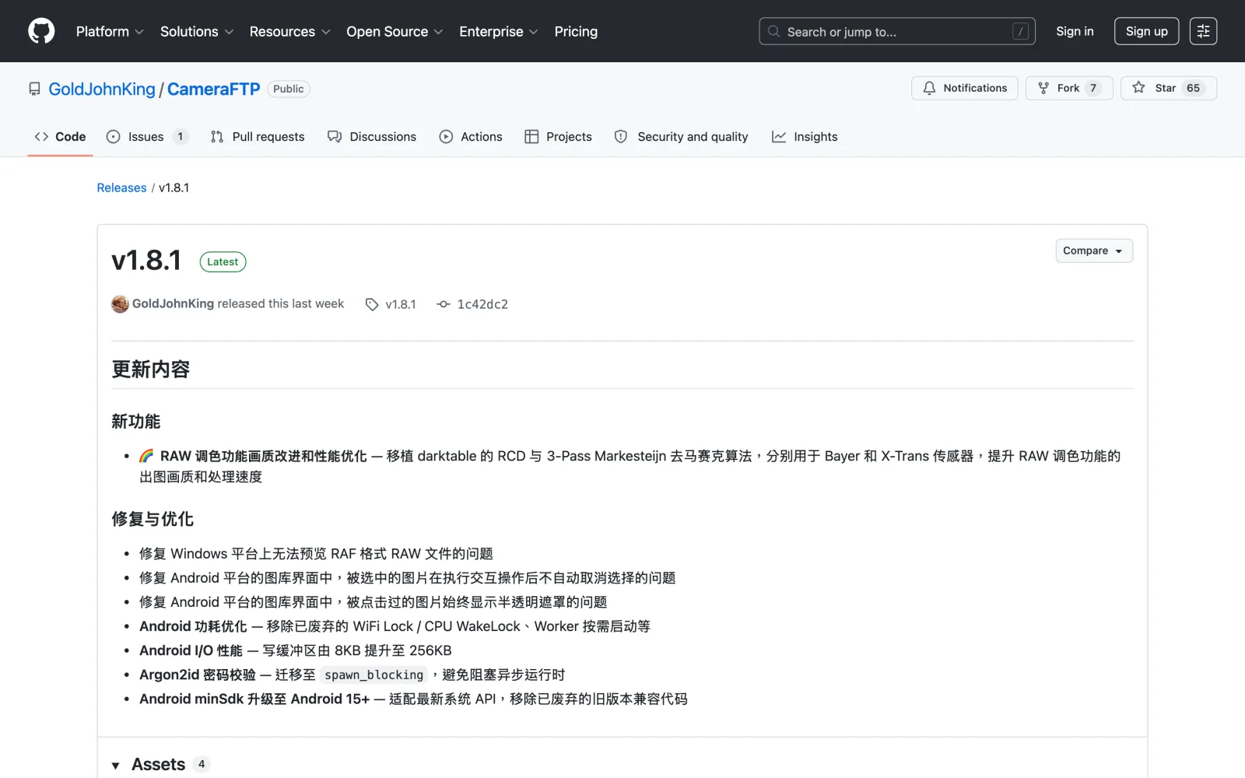Click the 修复与优化 heading
Image resolution: width=1245 pixels, height=778 pixels.
(153, 519)
